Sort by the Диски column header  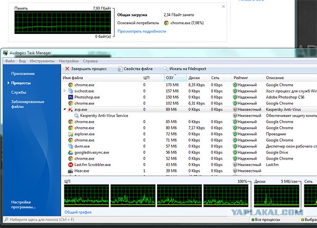pos(198,78)
